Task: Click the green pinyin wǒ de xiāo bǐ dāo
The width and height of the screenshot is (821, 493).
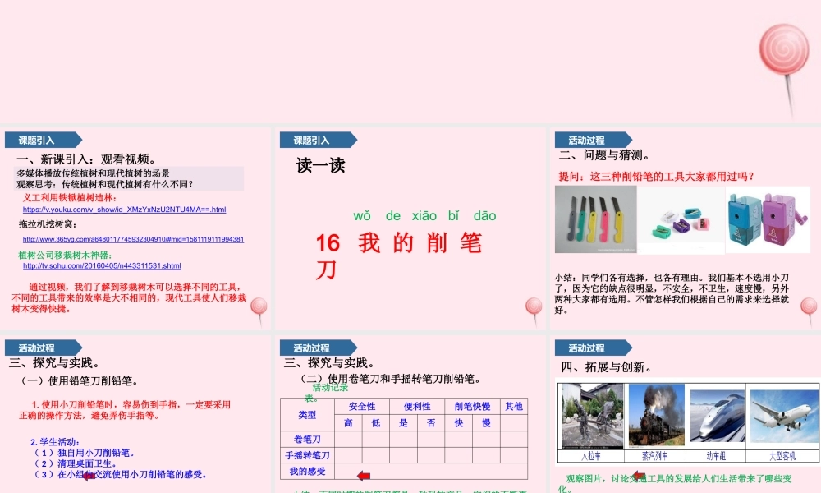Action: click(424, 216)
